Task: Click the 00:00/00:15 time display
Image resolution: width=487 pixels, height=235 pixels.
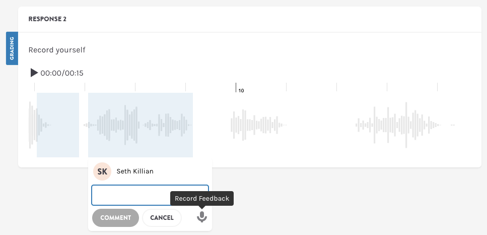Action: pyautogui.click(x=62, y=73)
